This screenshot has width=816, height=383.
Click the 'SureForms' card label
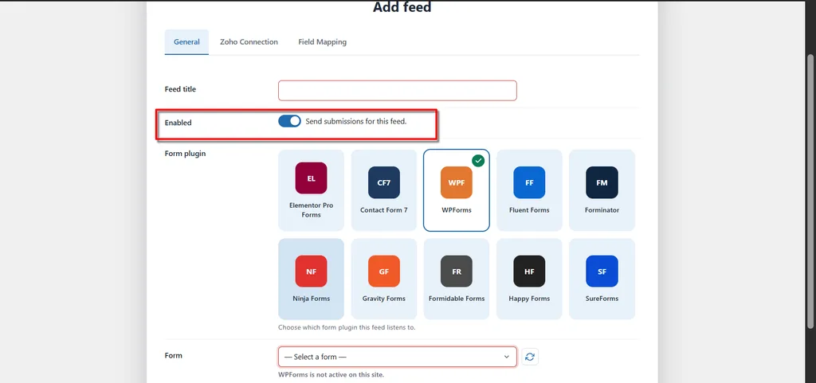point(602,299)
